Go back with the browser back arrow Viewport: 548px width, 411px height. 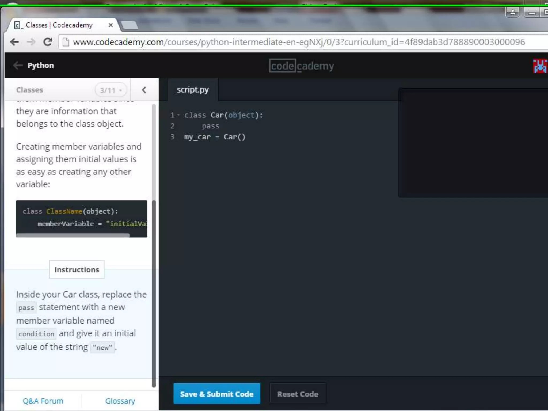[14, 42]
